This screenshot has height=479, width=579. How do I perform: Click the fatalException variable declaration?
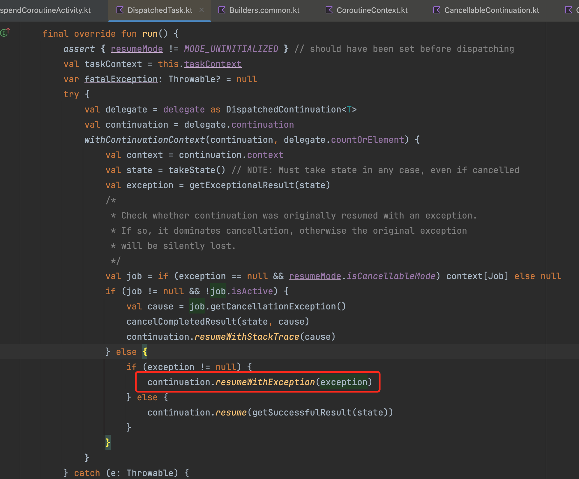[x=121, y=79]
